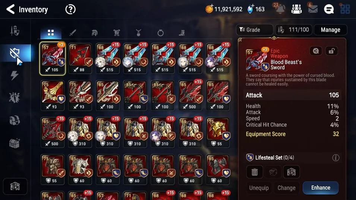Select the ring filter tab
The height and width of the screenshot is (200, 356).
(x=161, y=33)
